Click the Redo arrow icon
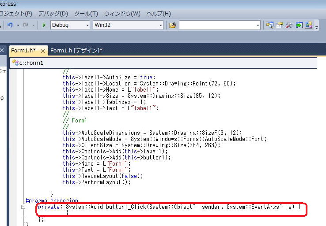 tap(26, 25)
